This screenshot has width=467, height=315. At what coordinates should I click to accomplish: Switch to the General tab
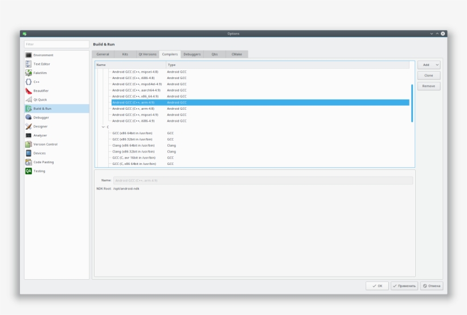103,54
